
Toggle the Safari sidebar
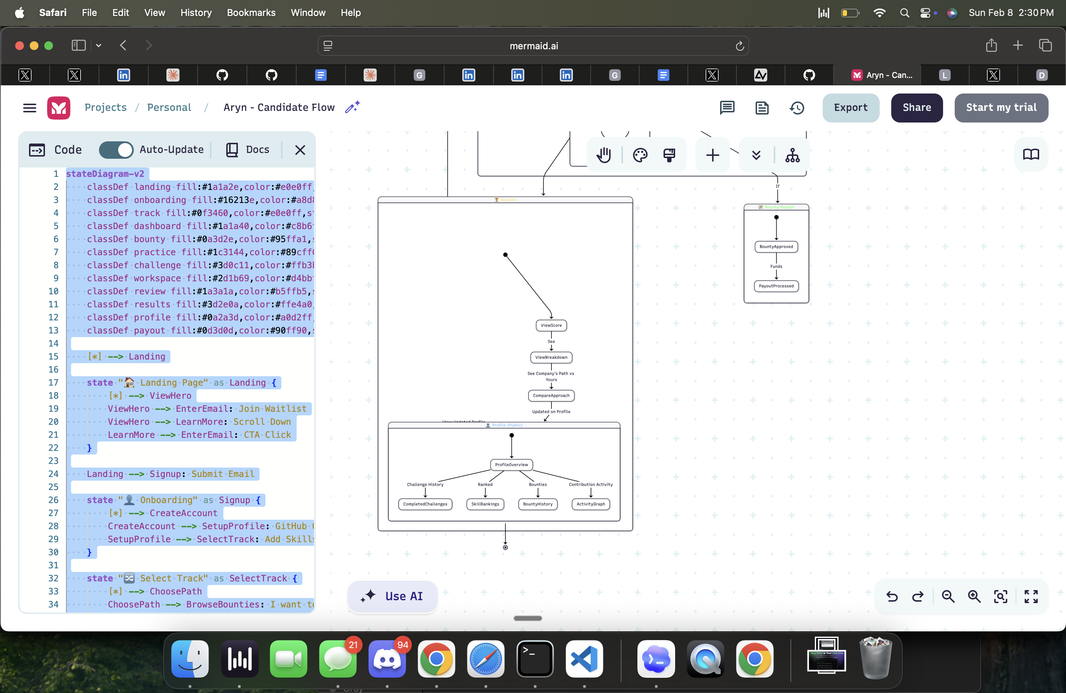point(78,45)
